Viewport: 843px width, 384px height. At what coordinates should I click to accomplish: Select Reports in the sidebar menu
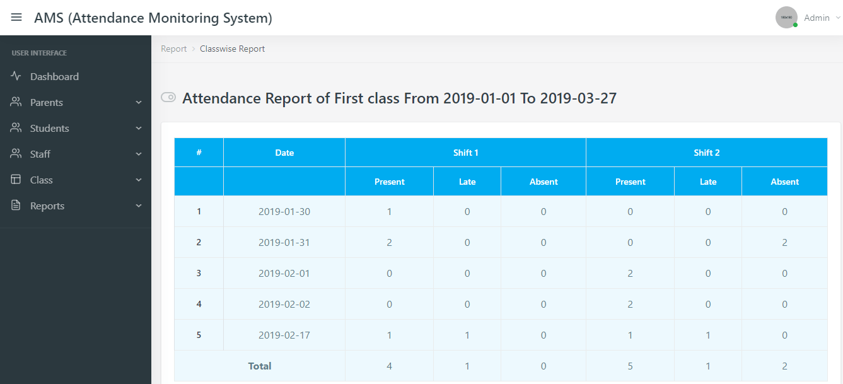click(x=47, y=205)
